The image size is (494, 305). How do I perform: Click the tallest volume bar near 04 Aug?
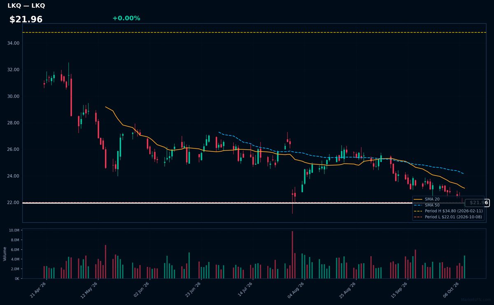click(292, 255)
